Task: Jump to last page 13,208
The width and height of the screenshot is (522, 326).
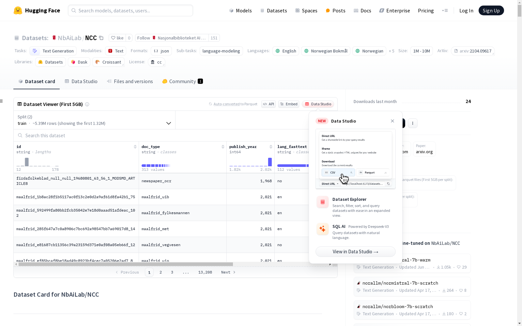Action: coord(205,272)
